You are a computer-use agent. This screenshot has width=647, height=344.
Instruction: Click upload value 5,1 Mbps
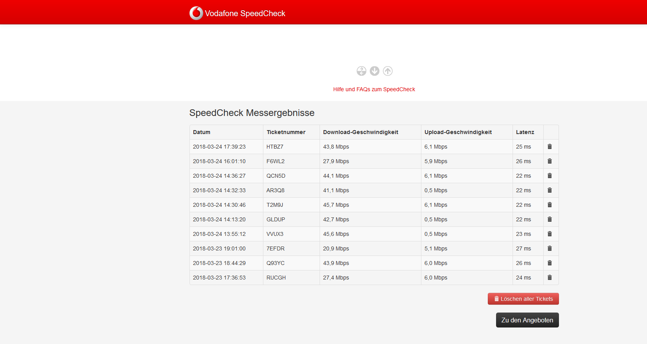[436, 248]
